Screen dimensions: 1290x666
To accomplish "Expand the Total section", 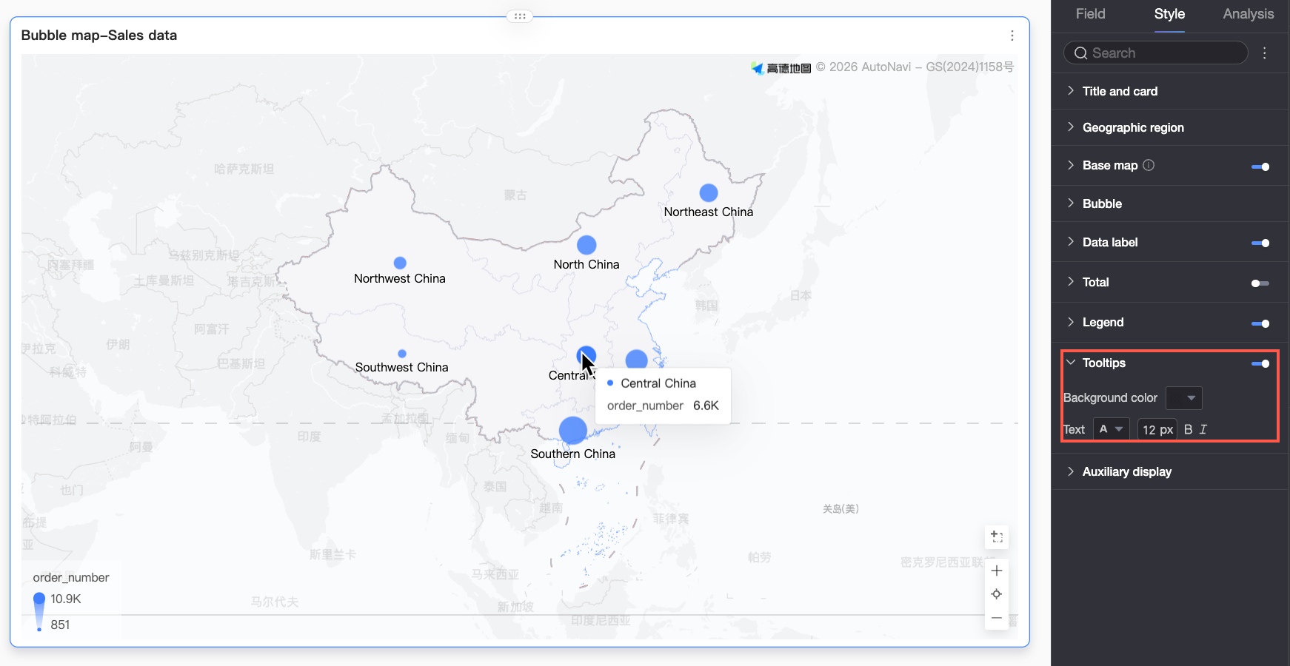I will point(1071,281).
